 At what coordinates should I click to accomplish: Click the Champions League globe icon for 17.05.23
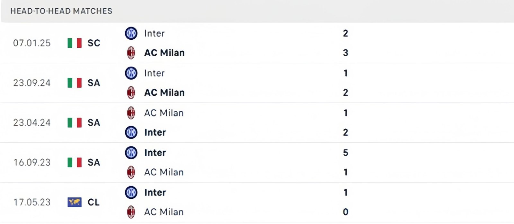74,202
